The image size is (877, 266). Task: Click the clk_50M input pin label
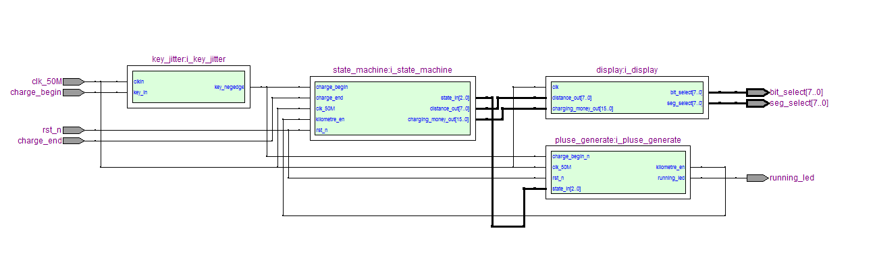click(47, 81)
